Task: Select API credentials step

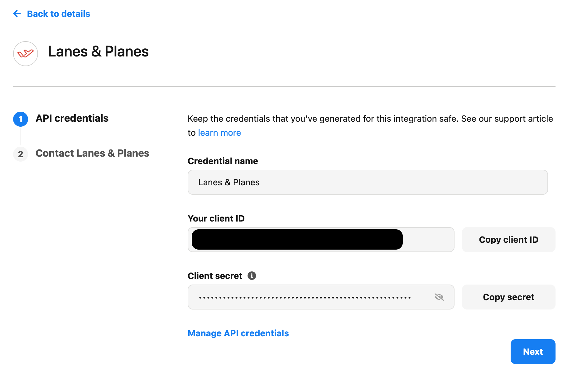Action: tap(72, 118)
